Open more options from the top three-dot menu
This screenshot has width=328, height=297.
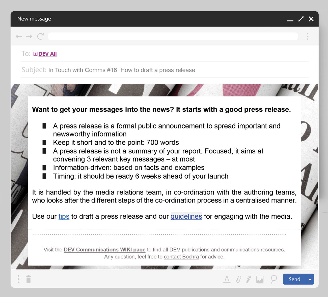pos(308,36)
